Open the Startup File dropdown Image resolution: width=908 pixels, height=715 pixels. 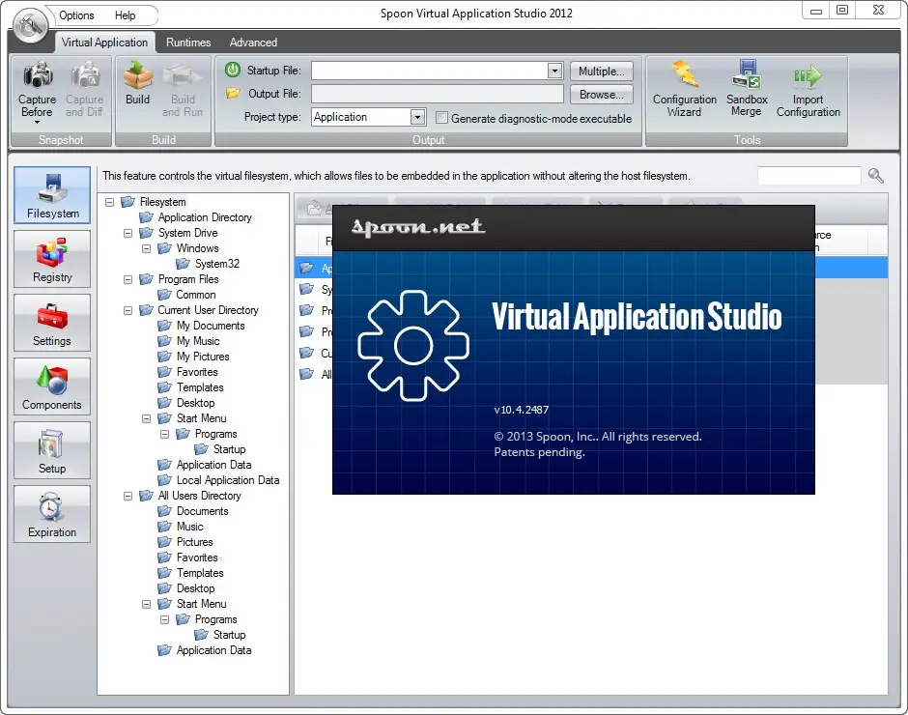click(x=554, y=71)
